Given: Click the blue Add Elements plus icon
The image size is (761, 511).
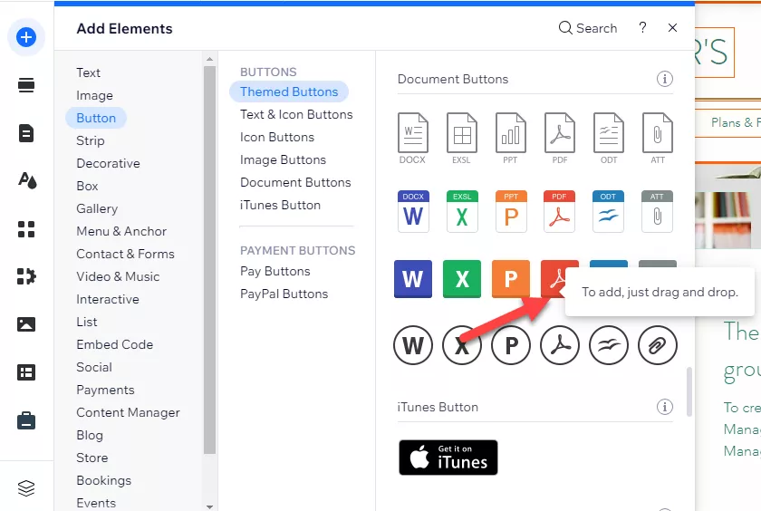Looking at the screenshot, I should [x=26, y=37].
